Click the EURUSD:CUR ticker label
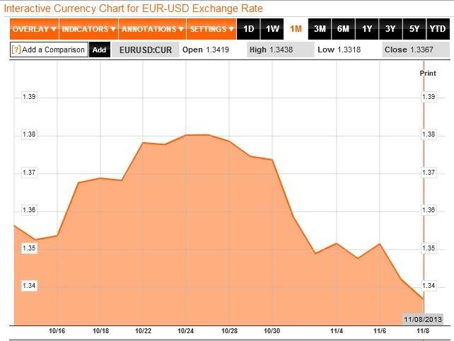The image size is (454, 341). coord(145,50)
